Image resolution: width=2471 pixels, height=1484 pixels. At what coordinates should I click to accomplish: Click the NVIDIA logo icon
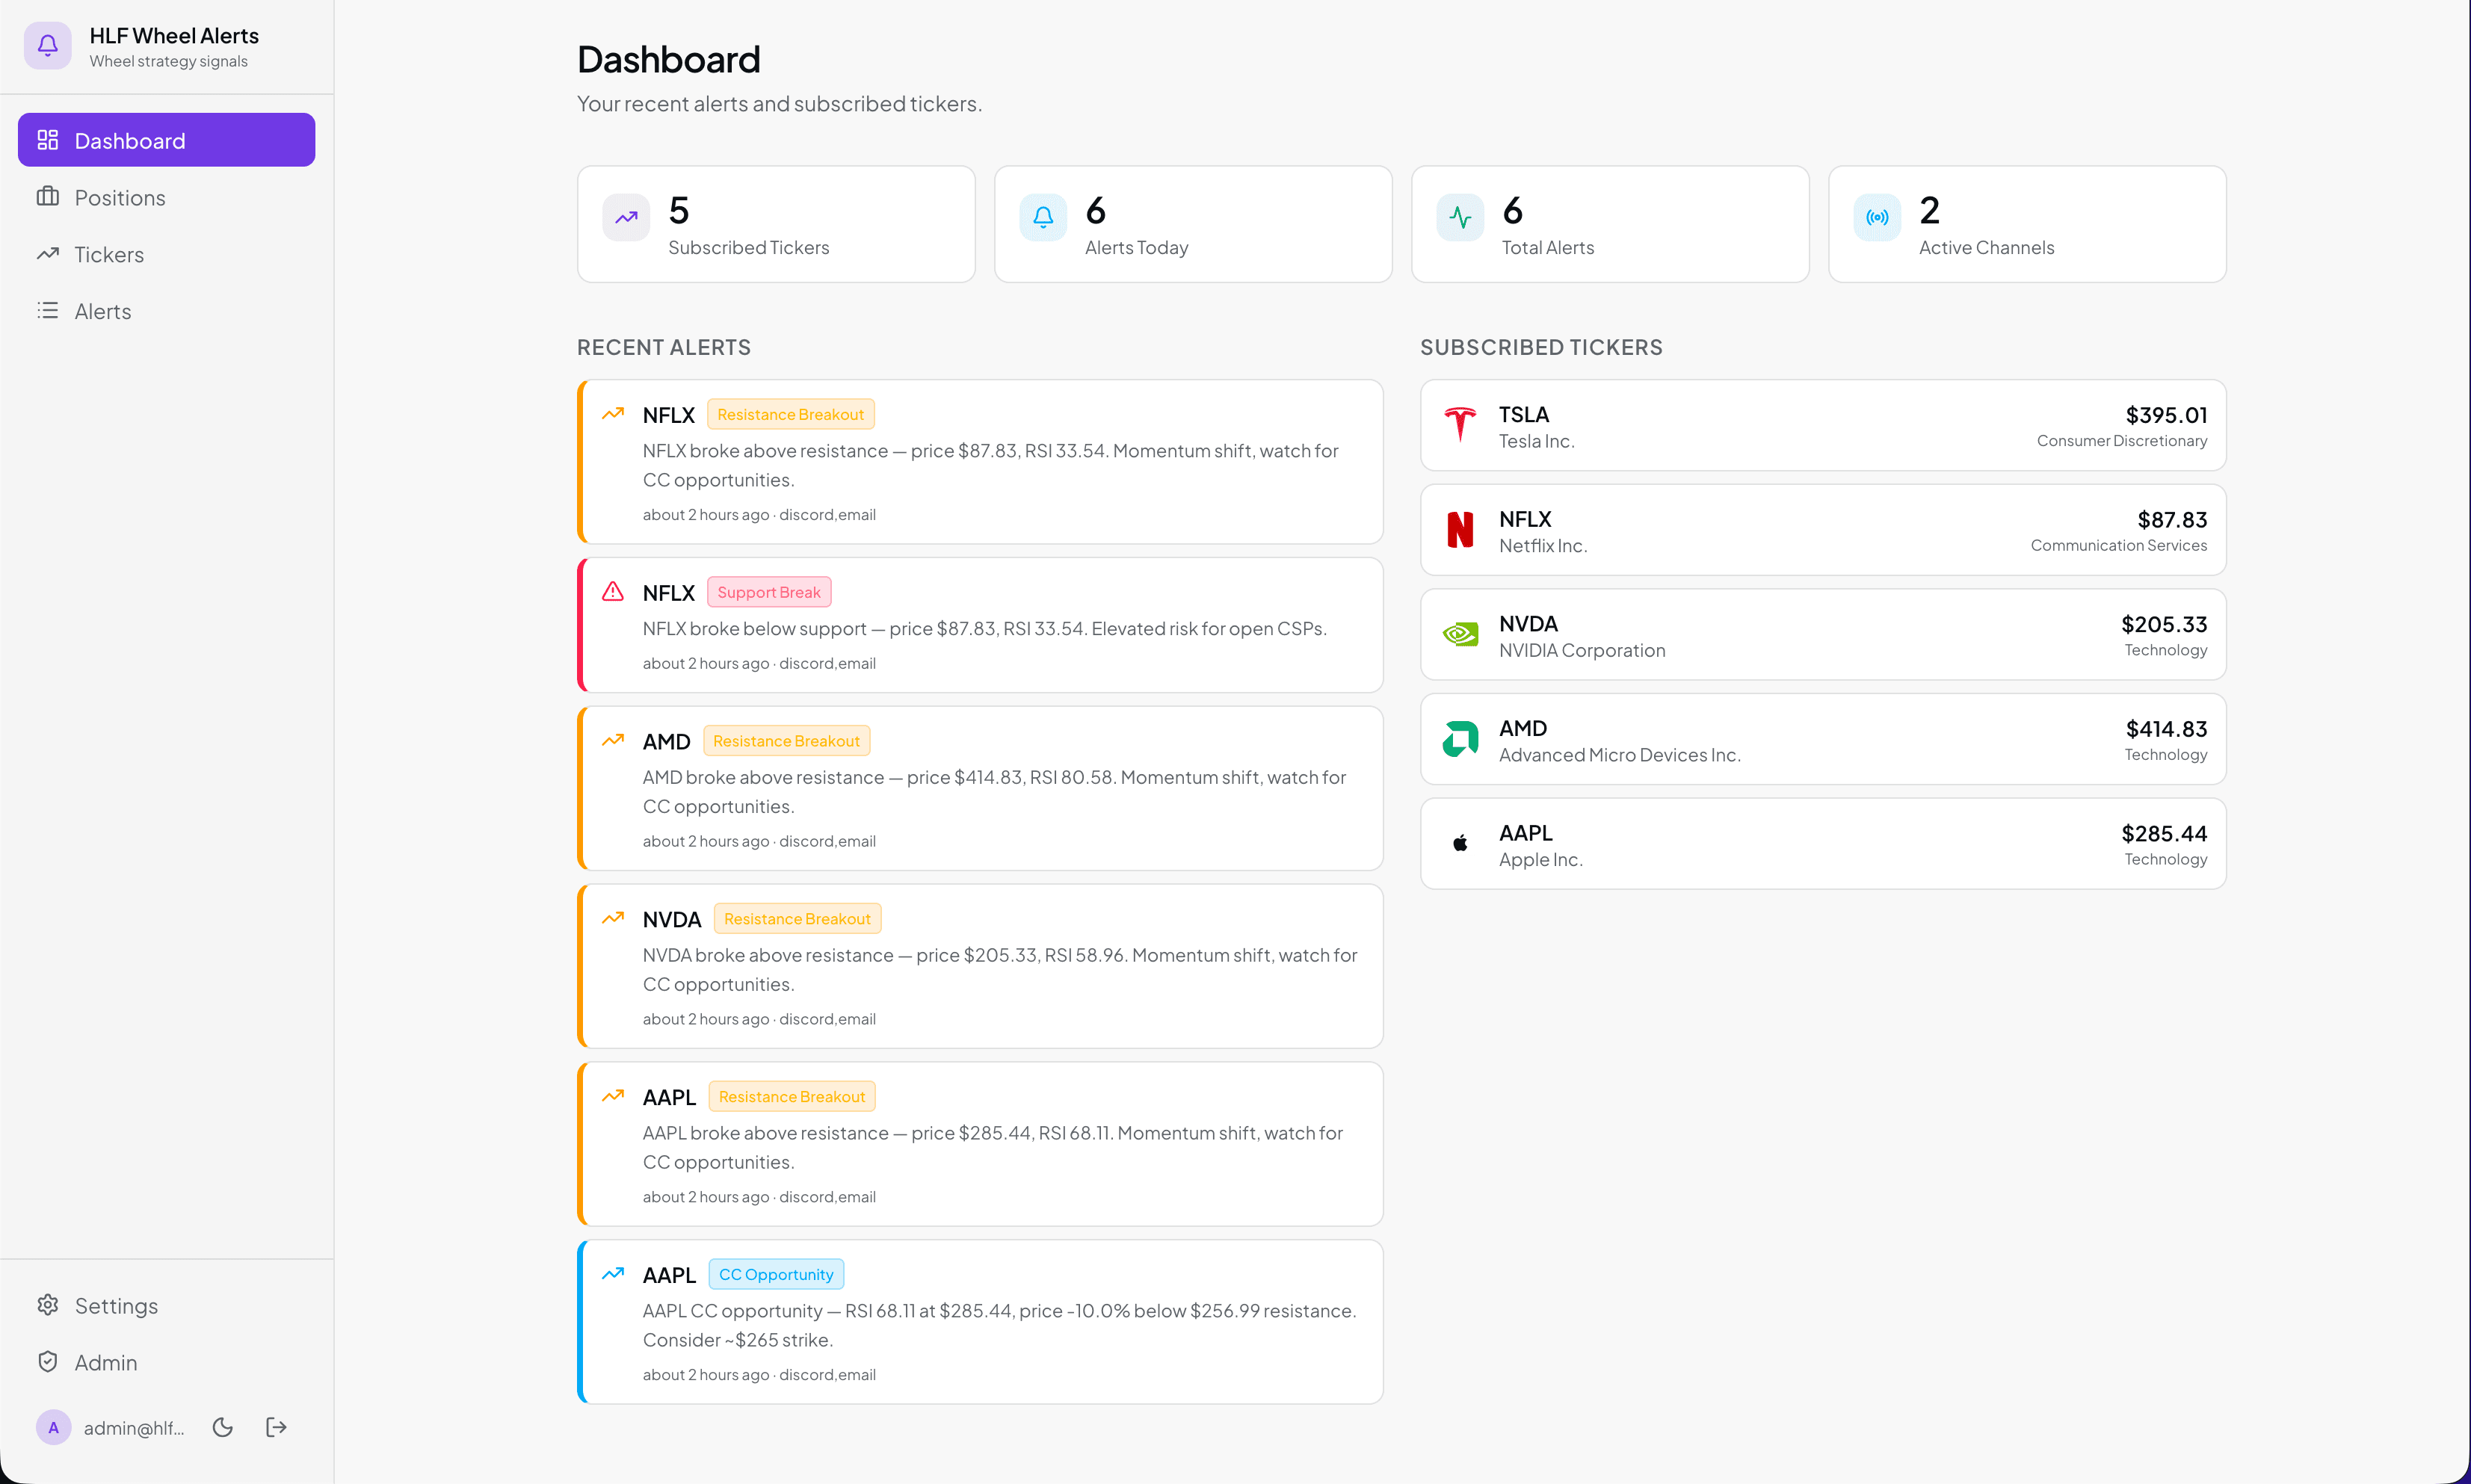point(1460,634)
